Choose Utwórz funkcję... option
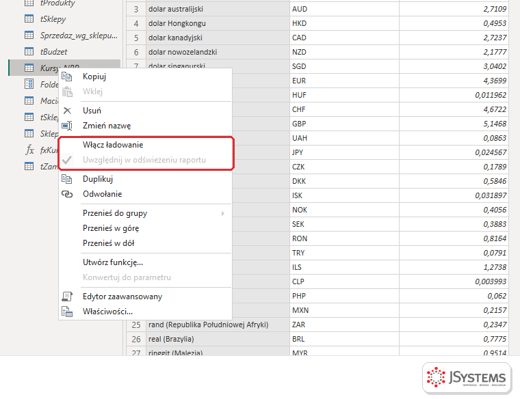 (x=145, y=262)
